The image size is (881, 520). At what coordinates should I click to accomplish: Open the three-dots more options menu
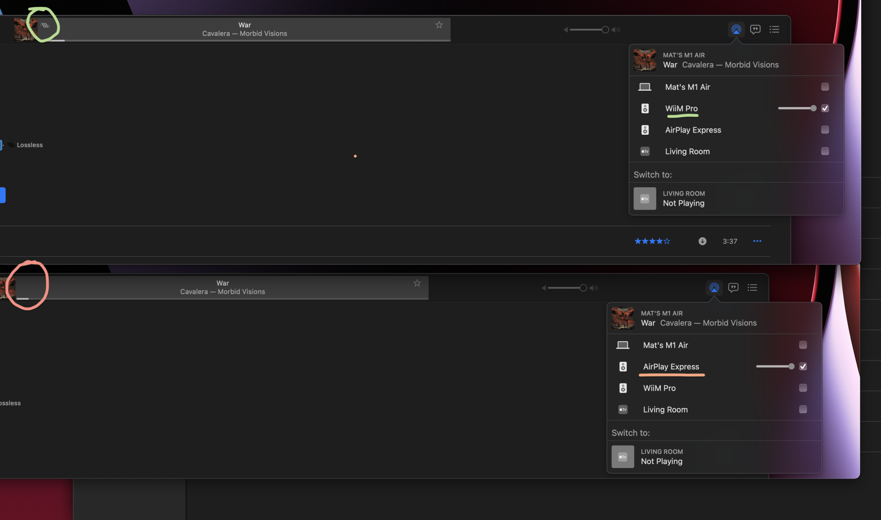tap(757, 241)
